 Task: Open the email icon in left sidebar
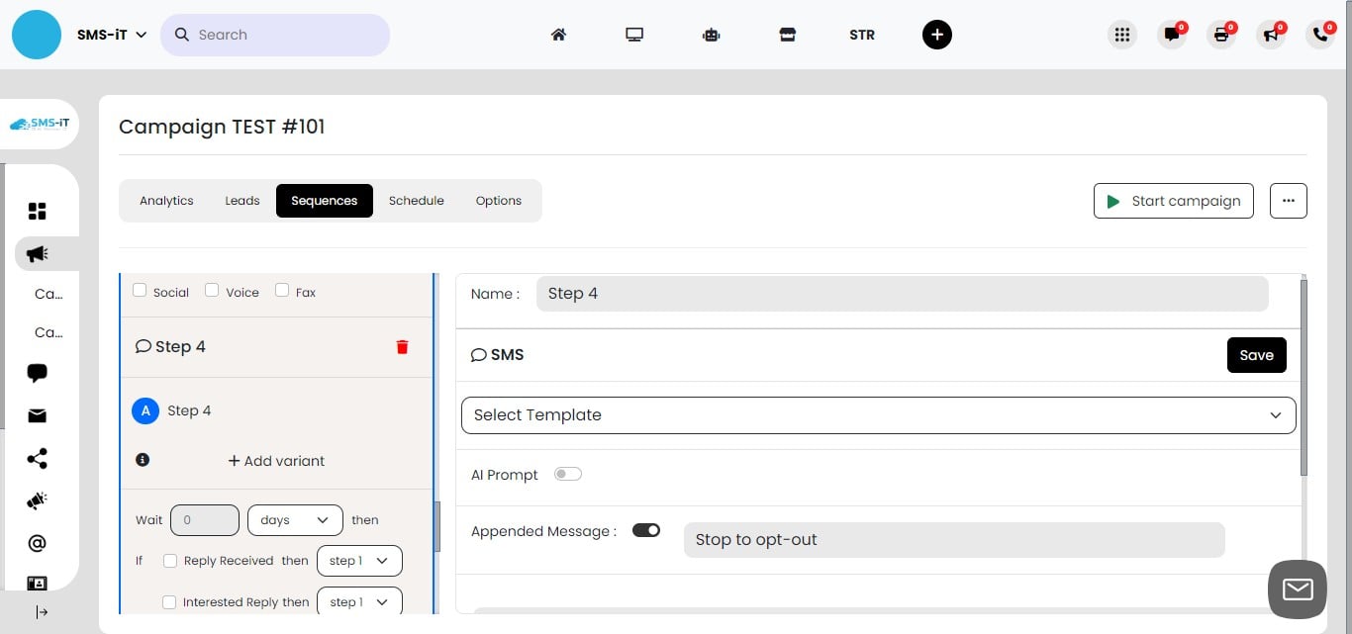tap(37, 415)
